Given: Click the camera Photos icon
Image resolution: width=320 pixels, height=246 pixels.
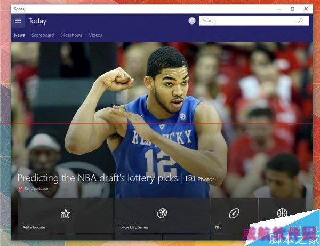Looking at the screenshot, I should (190, 178).
